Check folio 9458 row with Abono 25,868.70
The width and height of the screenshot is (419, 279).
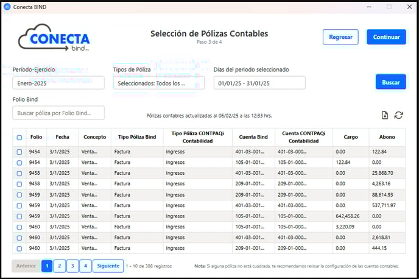coord(19,173)
